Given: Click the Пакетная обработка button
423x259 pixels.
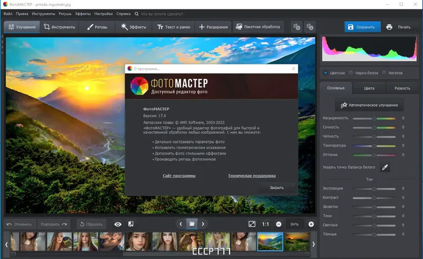Looking at the screenshot, I should [258, 27].
